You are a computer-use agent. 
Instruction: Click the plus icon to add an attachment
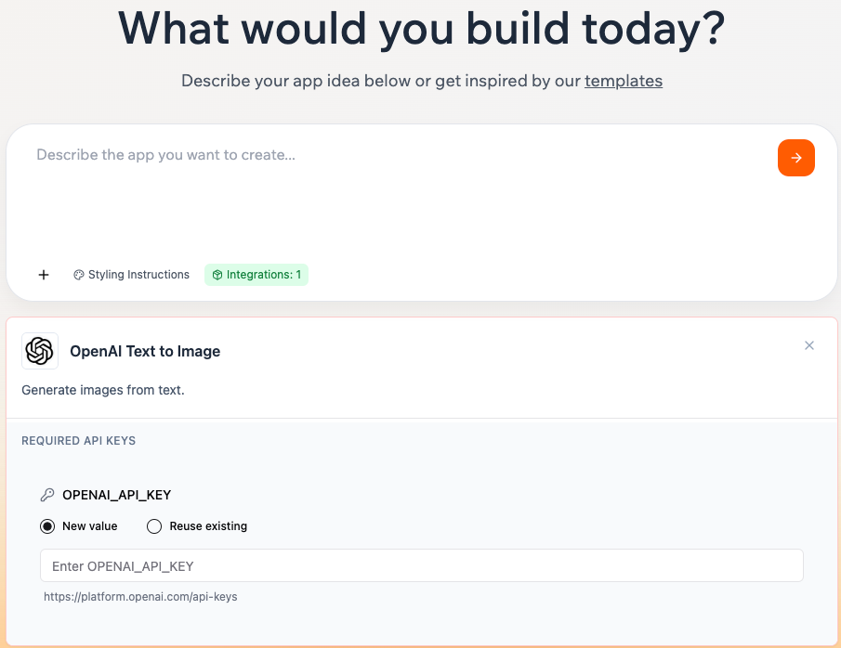coord(44,274)
